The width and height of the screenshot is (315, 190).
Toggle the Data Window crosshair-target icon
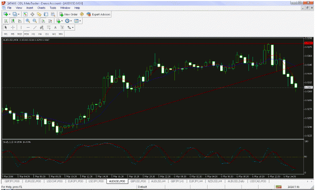tap(32, 14)
